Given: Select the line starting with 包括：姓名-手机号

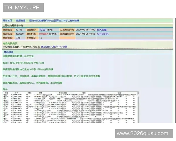Looking at the screenshot, I should click(x=24, y=63).
